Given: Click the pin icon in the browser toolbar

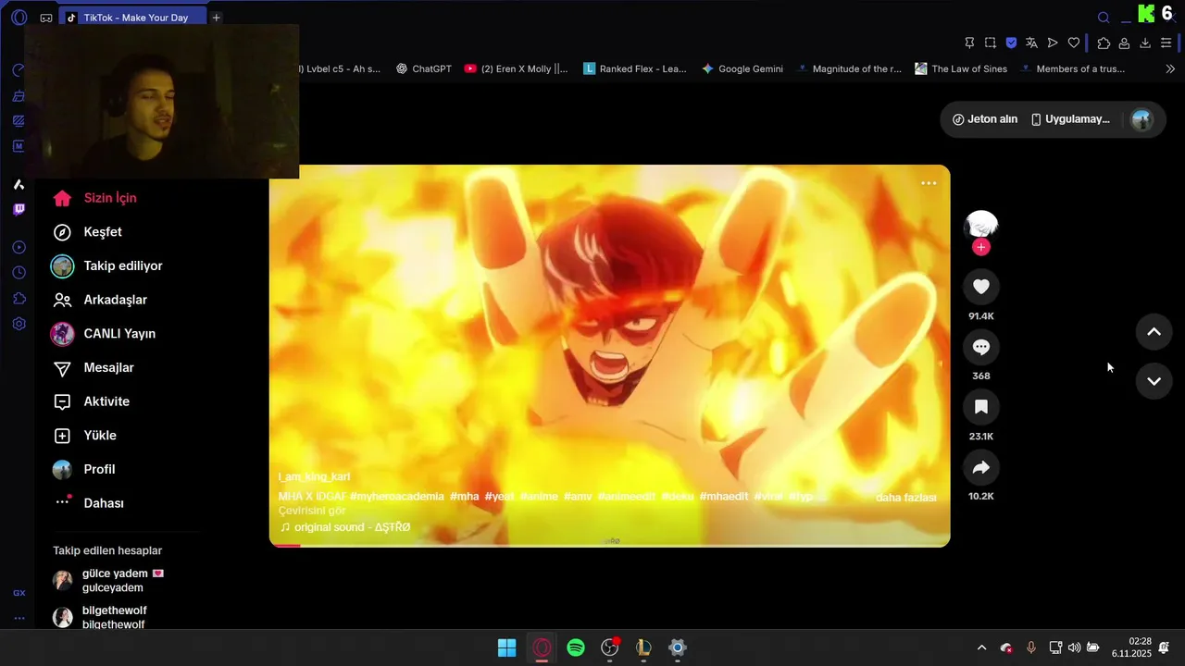Looking at the screenshot, I should [x=969, y=43].
